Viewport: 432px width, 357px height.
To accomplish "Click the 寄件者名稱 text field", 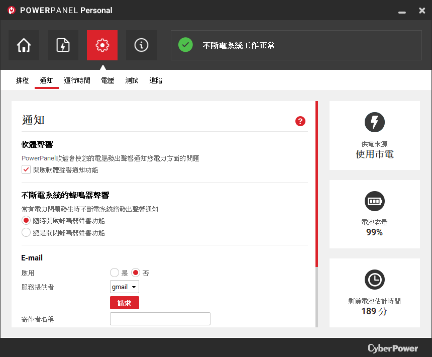I will tap(160, 319).
